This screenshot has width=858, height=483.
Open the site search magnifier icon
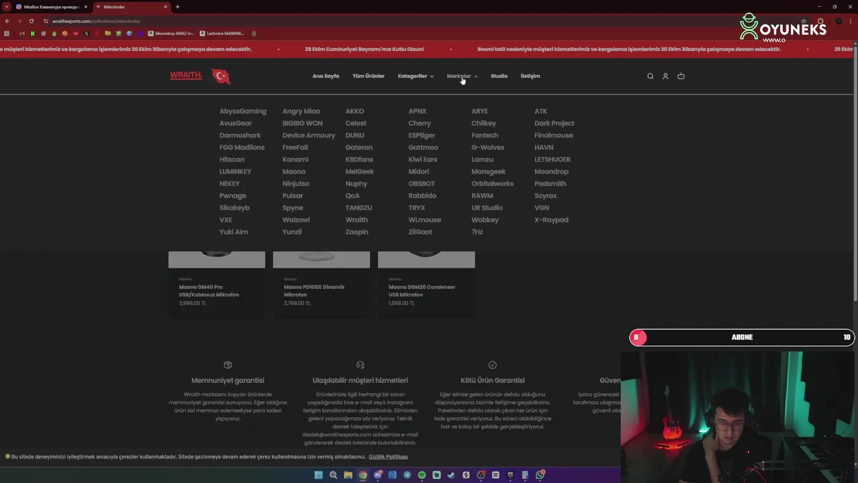pyautogui.click(x=650, y=76)
